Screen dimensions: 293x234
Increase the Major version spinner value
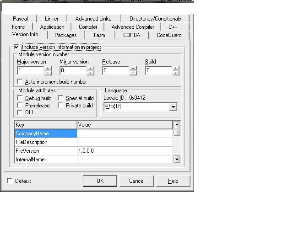[48, 69]
